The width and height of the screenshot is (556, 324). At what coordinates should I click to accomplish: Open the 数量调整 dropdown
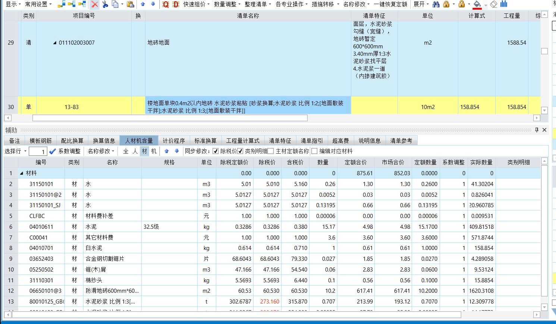tap(227, 4)
